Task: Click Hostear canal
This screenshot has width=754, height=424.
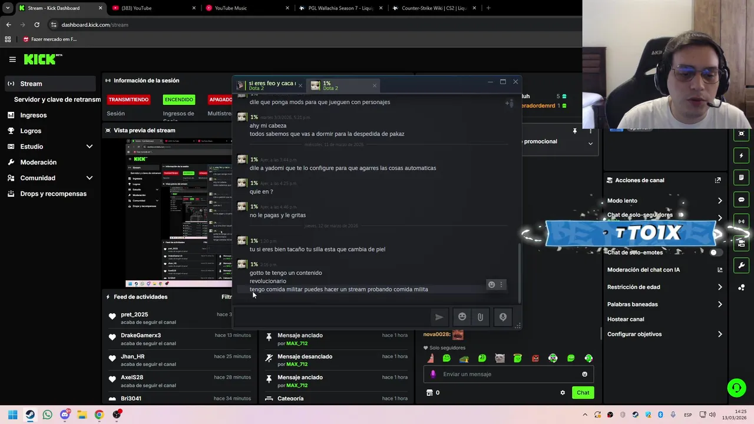Action: 626,319
